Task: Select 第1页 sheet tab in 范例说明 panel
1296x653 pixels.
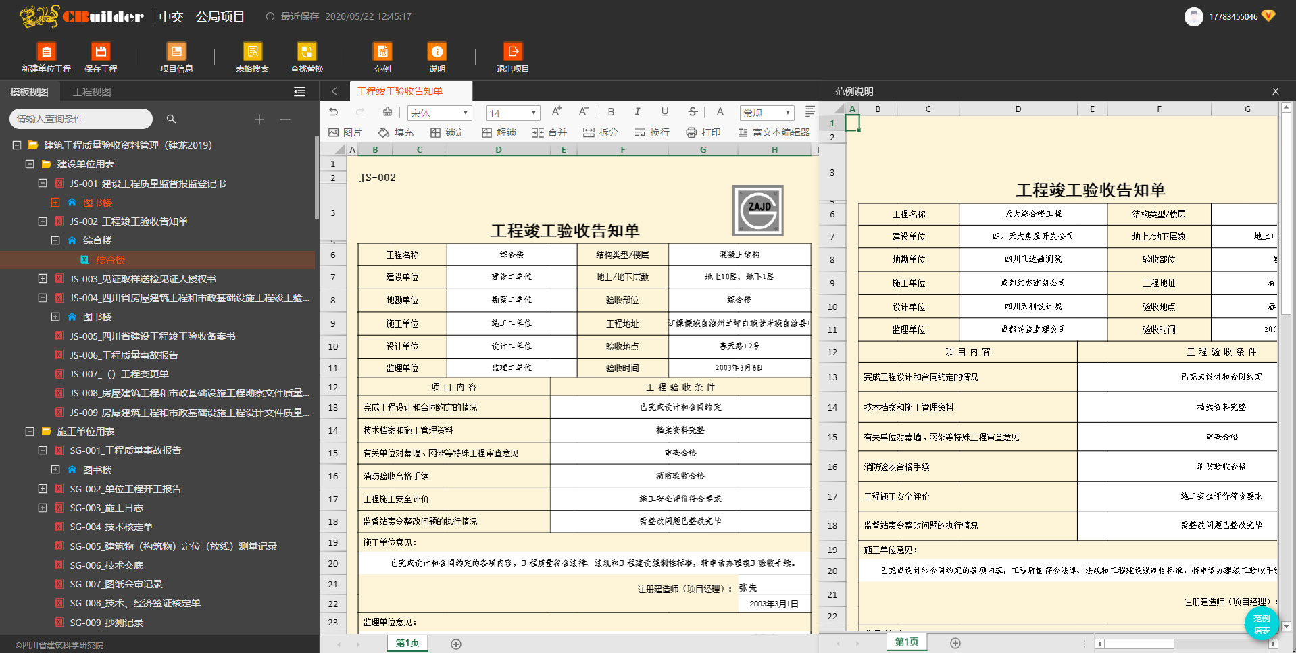Action: 907,642
